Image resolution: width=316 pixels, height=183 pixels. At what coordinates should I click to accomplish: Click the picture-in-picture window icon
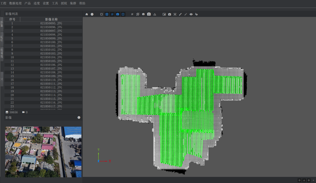(x=164, y=14)
